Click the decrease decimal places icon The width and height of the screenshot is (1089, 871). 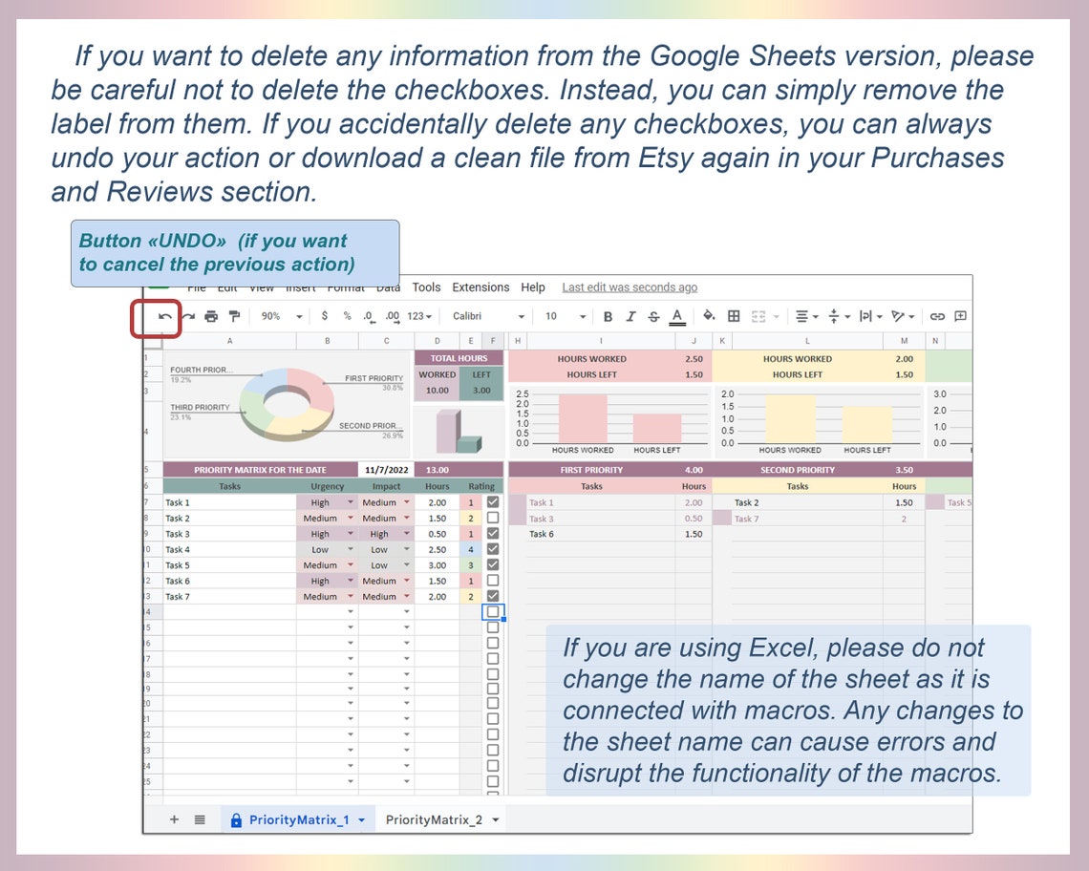click(x=368, y=316)
